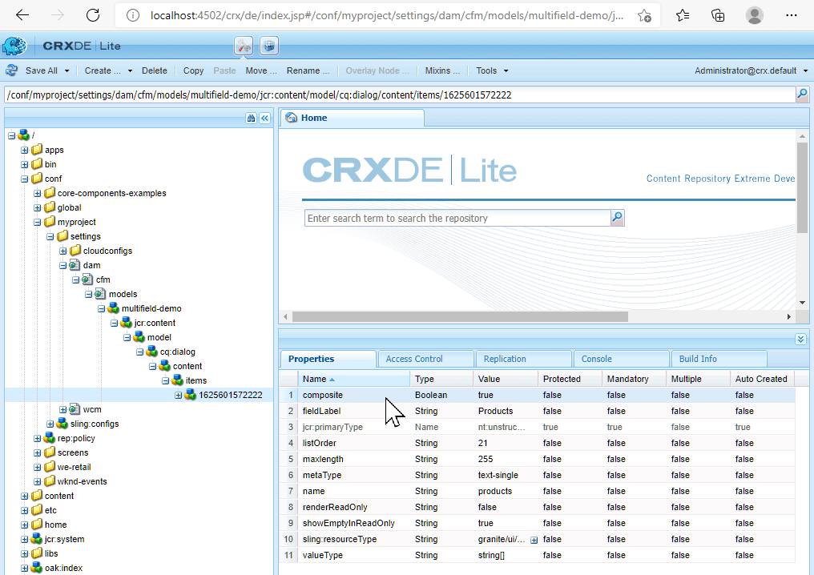The height and width of the screenshot is (575, 814).
Task: Select the wknd-events tree item
Action: [82, 481]
